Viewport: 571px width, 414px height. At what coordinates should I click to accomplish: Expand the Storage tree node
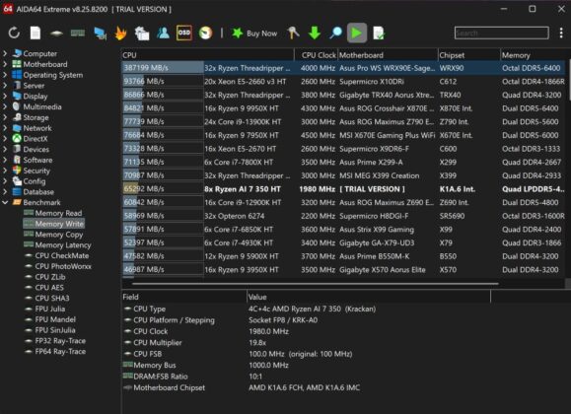5,117
